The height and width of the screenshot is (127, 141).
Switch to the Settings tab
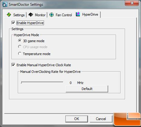point(16,15)
